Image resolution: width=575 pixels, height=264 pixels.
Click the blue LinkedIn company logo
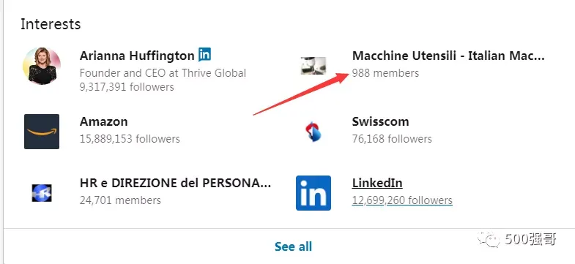tap(314, 193)
